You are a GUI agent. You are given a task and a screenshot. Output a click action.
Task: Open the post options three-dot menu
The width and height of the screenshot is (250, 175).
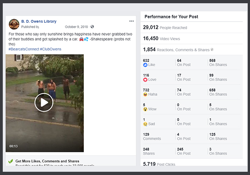click(x=131, y=21)
